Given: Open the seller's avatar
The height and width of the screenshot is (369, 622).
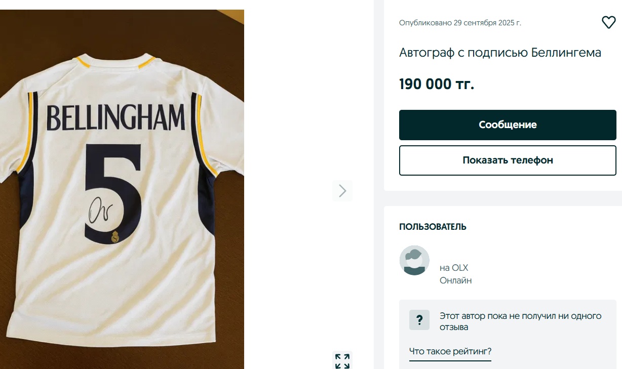Looking at the screenshot, I should (x=414, y=260).
